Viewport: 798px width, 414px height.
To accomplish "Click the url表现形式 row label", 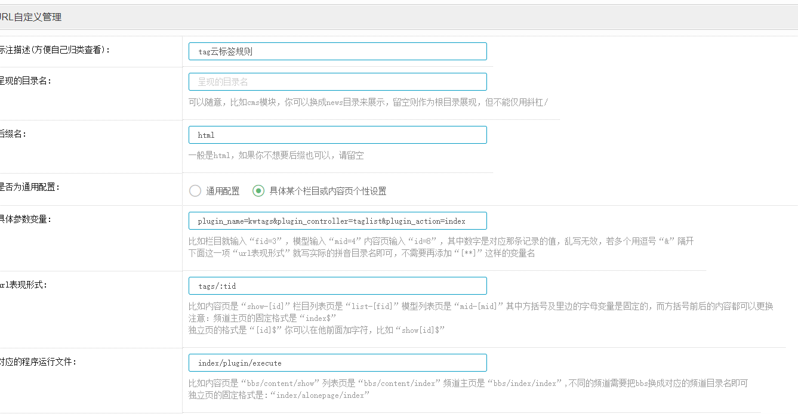I will (x=23, y=285).
